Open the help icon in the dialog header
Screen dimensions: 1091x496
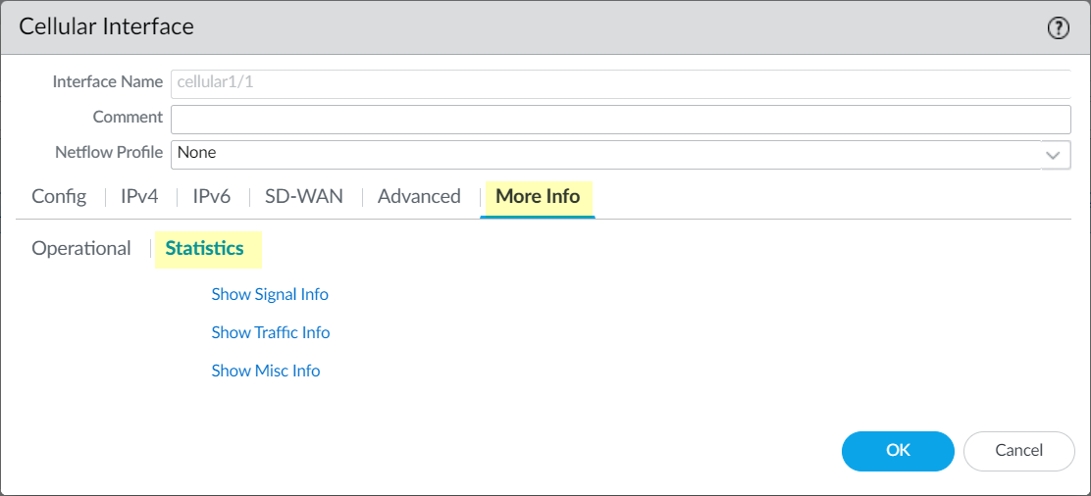(1058, 28)
